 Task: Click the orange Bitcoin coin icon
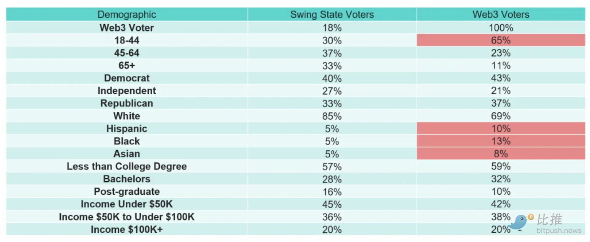(x=531, y=217)
